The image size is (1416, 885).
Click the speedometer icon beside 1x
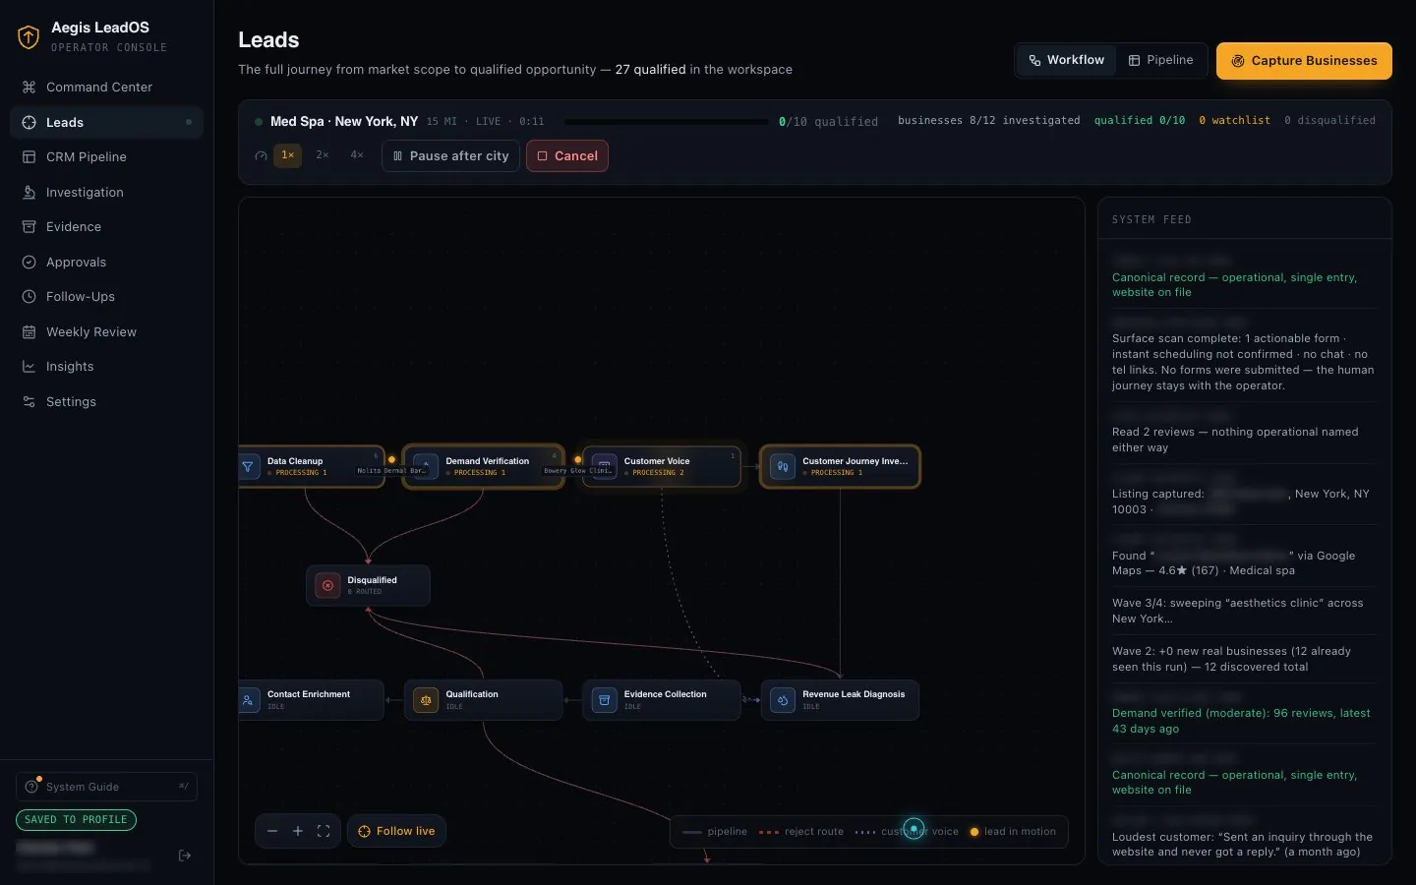coord(261,156)
